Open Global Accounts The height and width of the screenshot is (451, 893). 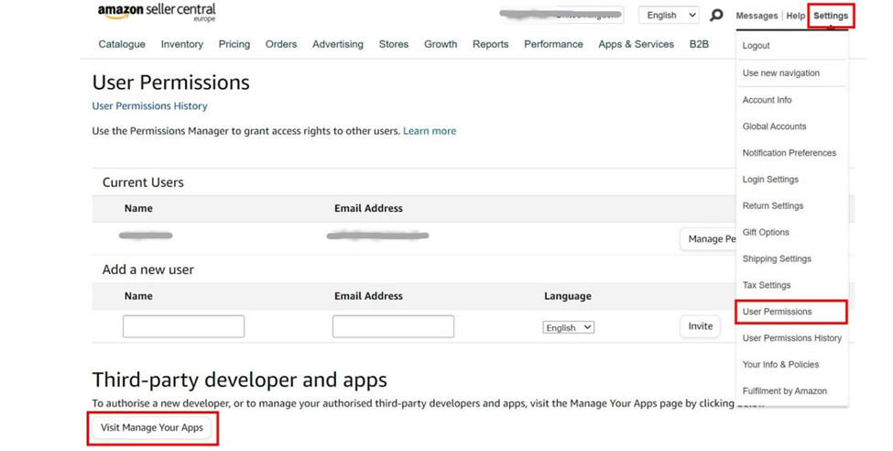click(x=774, y=126)
